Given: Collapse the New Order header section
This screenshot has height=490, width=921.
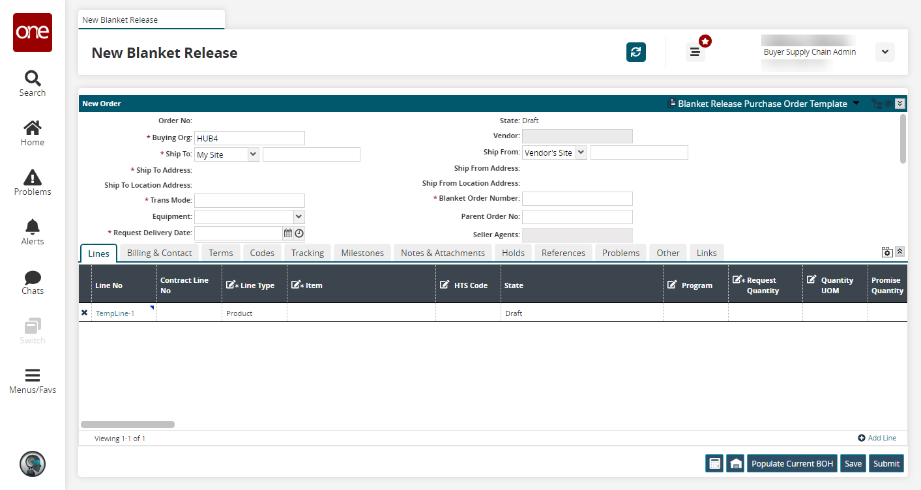Looking at the screenshot, I should click(x=900, y=104).
